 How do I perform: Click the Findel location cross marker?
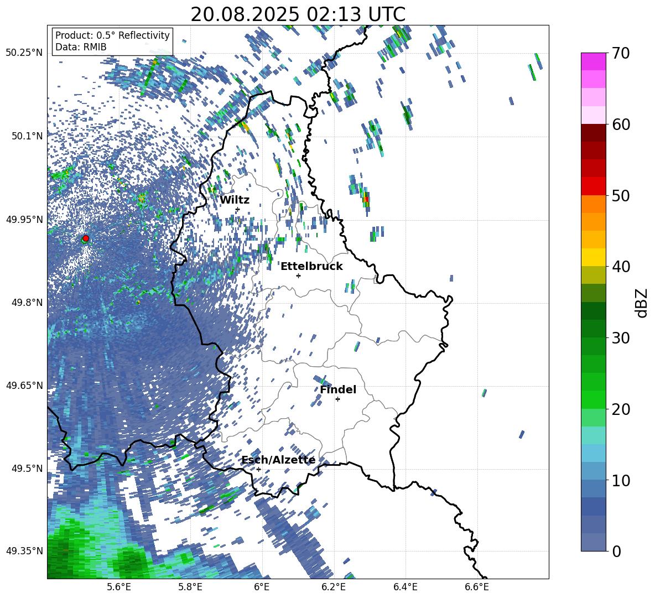tap(337, 399)
